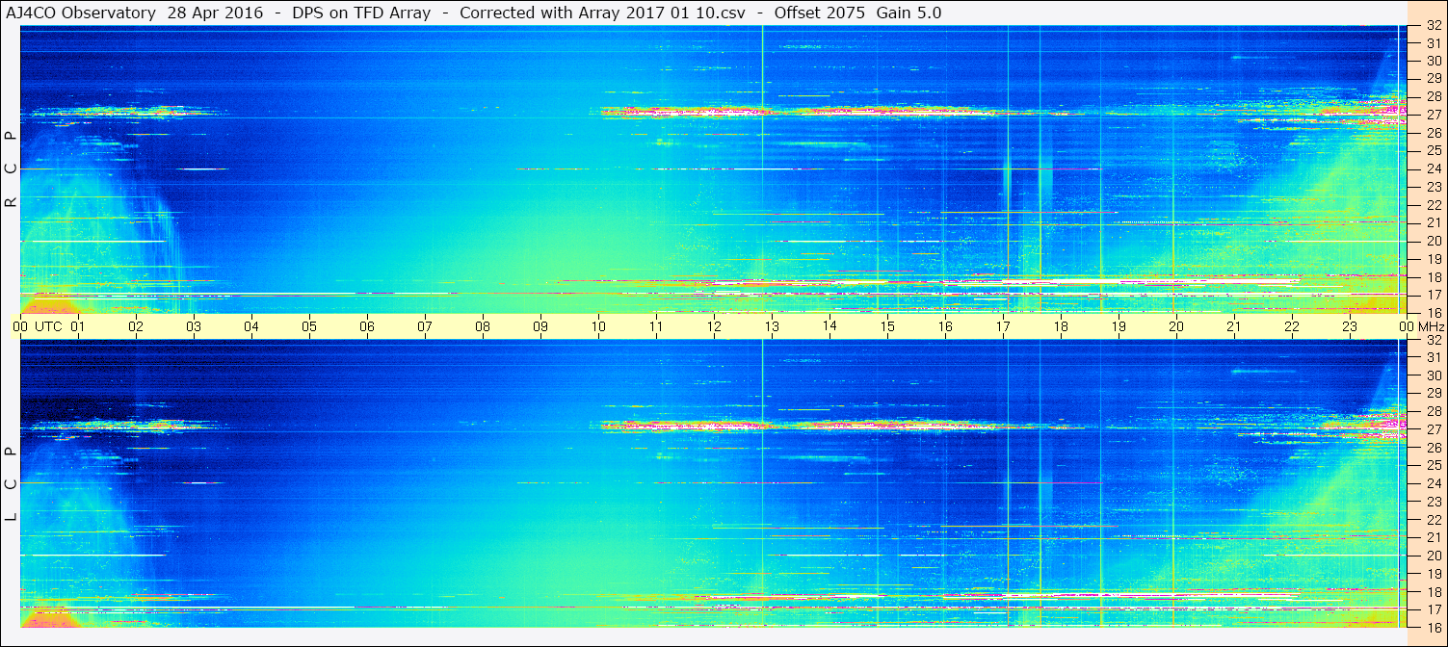Select the 03 hour tick label

tap(193, 326)
